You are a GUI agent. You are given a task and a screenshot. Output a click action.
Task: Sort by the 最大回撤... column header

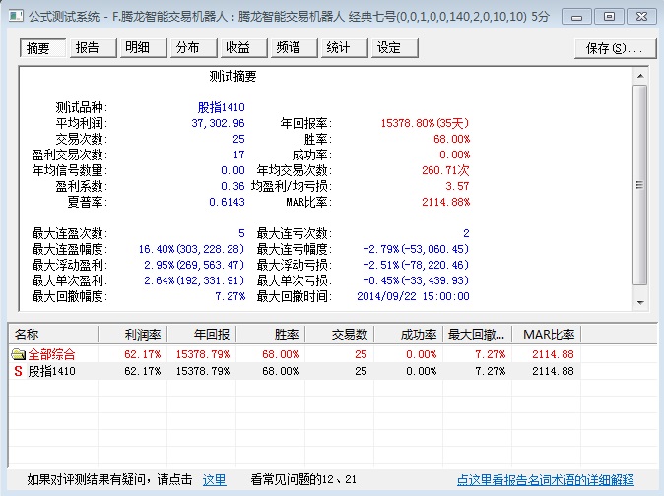pyautogui.click(x=478, y=335)
